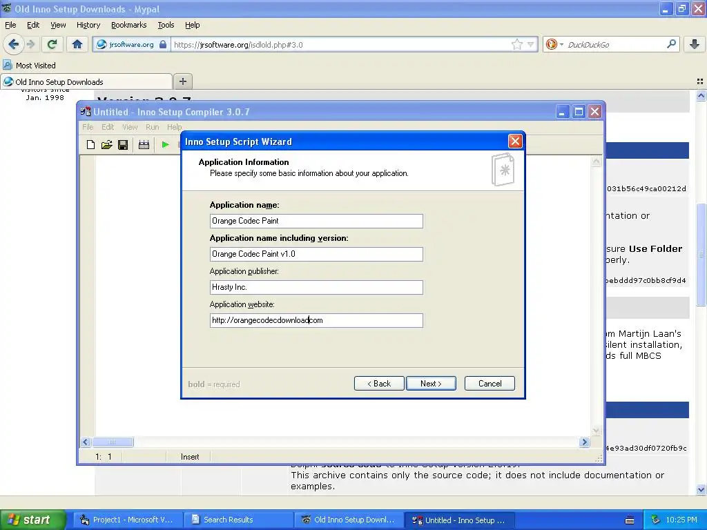Go Back in the wizard
Screen dimensions: 707x530
click(379, 384)
